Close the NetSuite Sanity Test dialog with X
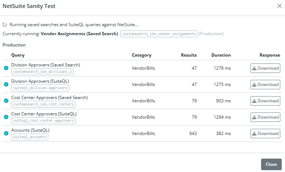Screen dimensions: 285x172 coord(279,6)
